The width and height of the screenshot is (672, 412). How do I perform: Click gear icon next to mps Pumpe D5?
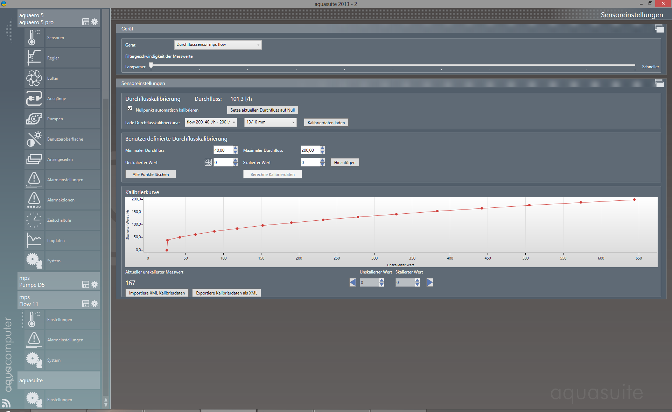click(x=94, y=284)
